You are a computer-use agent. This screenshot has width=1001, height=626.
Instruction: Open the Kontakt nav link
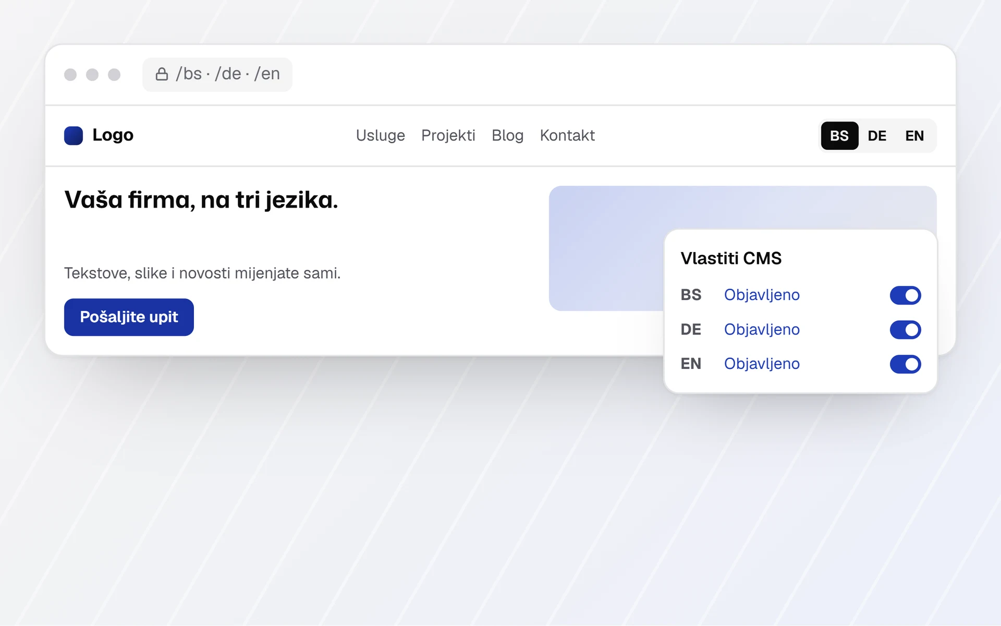pyautogui.click(x=567, y=136)
